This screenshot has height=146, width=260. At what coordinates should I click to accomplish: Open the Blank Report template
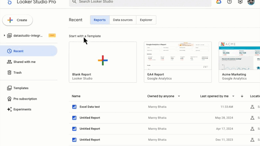(x=103, y=62)
